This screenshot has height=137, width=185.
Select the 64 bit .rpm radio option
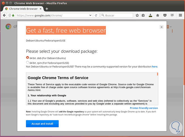[x=27, y=63]
